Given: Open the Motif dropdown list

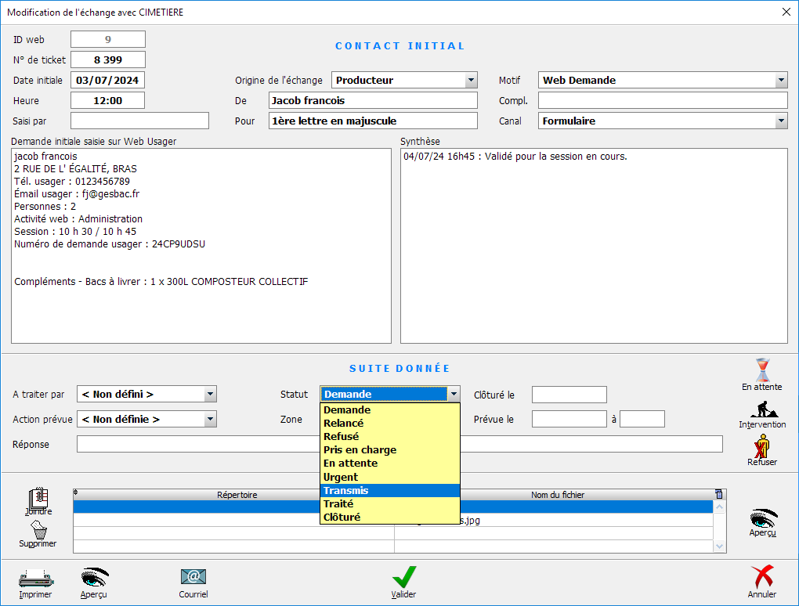Looking at the screenshot, I should coord(781,80).
